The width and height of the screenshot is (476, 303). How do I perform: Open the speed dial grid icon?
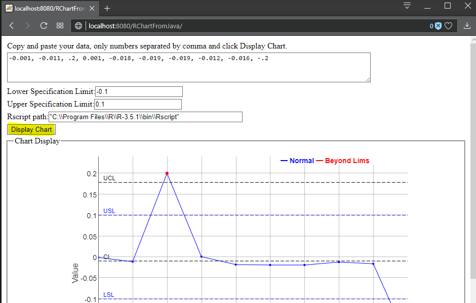coord(60,26)
